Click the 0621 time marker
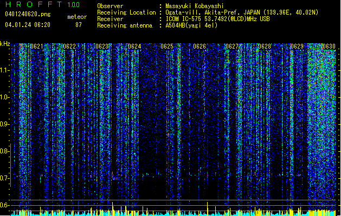Screen dimensions: 341x216 click(37, 46)
